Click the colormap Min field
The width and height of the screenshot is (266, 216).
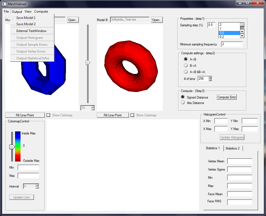click(28, 168)
